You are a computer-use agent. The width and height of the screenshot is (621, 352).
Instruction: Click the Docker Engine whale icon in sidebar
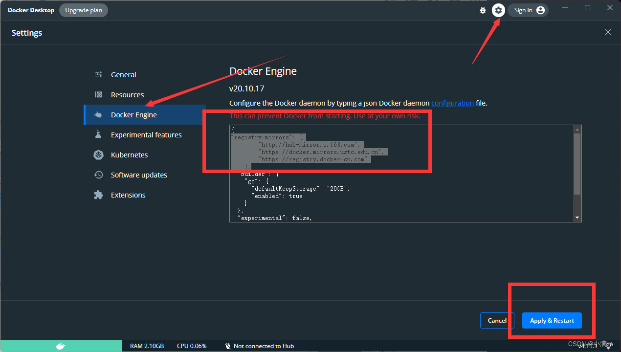[98, 114]
